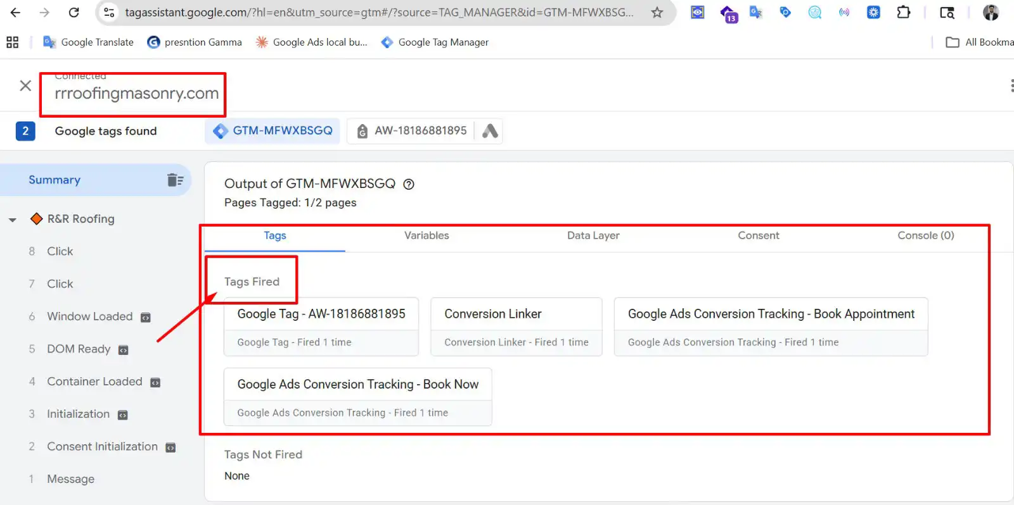Viewport: 1014px width, 505px height.
Task: Click the extension icon with 13 badge
Action: [x=728, y=13]
